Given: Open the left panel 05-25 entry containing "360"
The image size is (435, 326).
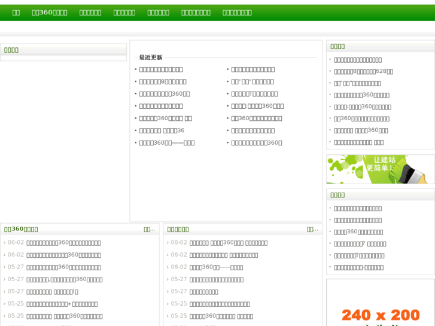Looking at the screenshot, I should pyautogui.click(x=65, y=316).
